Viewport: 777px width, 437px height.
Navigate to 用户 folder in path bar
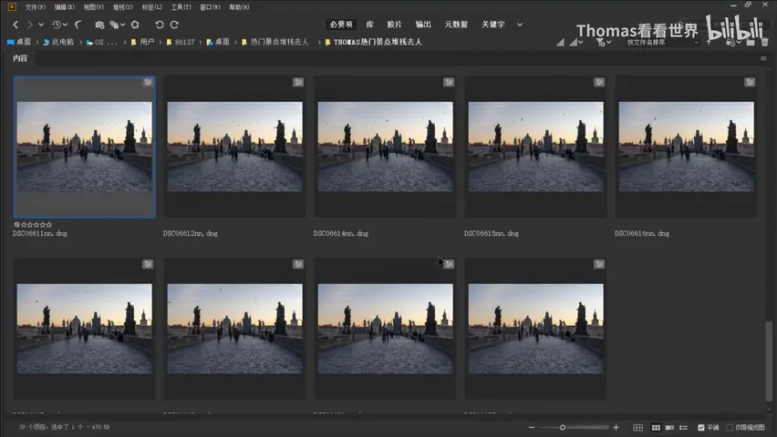(x=142, y=42)
